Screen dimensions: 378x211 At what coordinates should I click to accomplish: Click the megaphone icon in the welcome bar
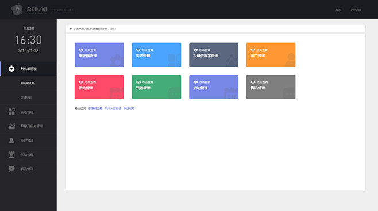(71, 29)
